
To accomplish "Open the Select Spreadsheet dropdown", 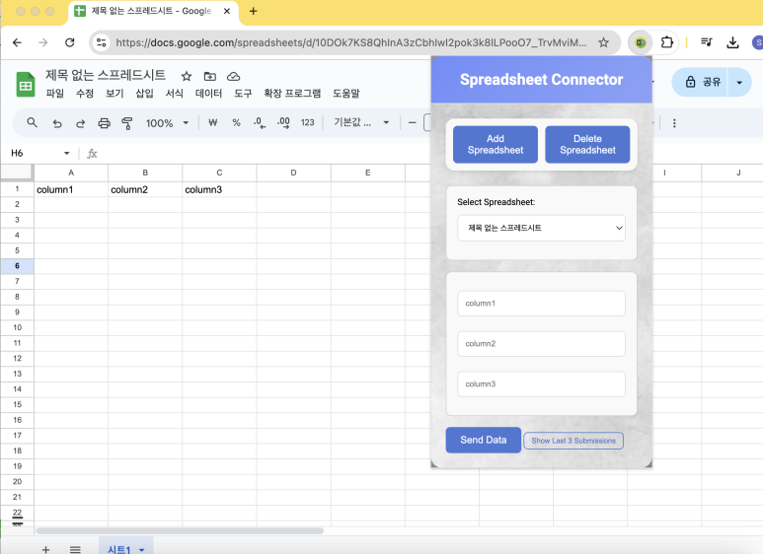I will 541,228.
